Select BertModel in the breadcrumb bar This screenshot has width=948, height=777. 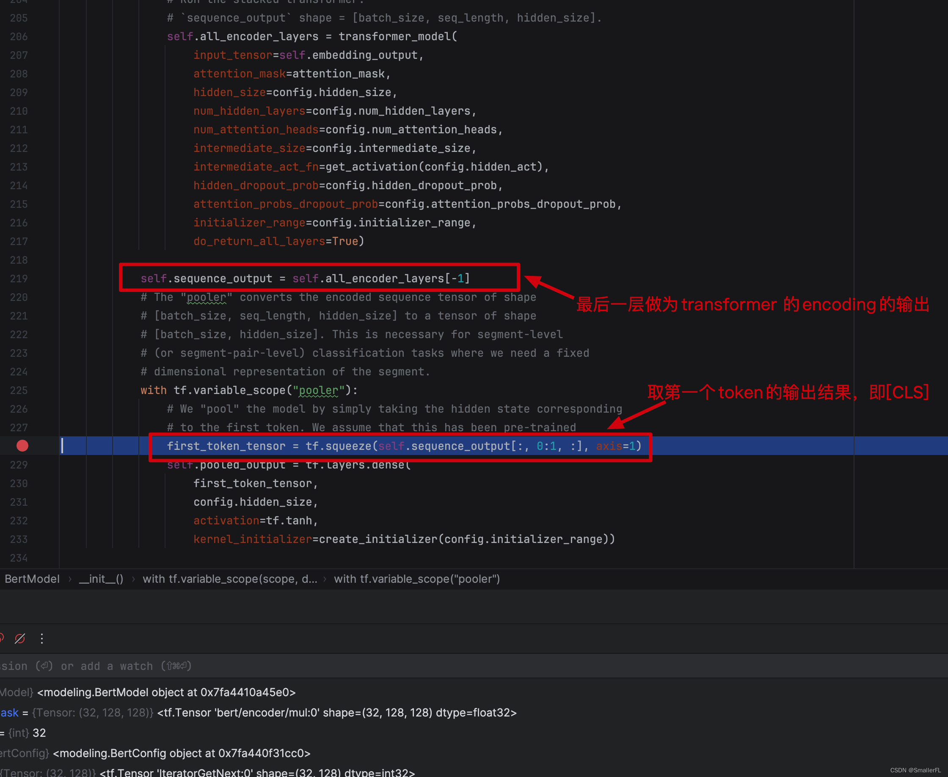click(32, 579)
